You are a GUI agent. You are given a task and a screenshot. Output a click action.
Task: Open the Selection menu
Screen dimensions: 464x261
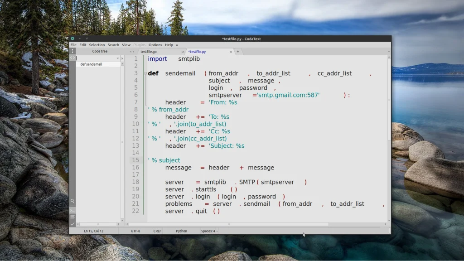click(97, 45)
